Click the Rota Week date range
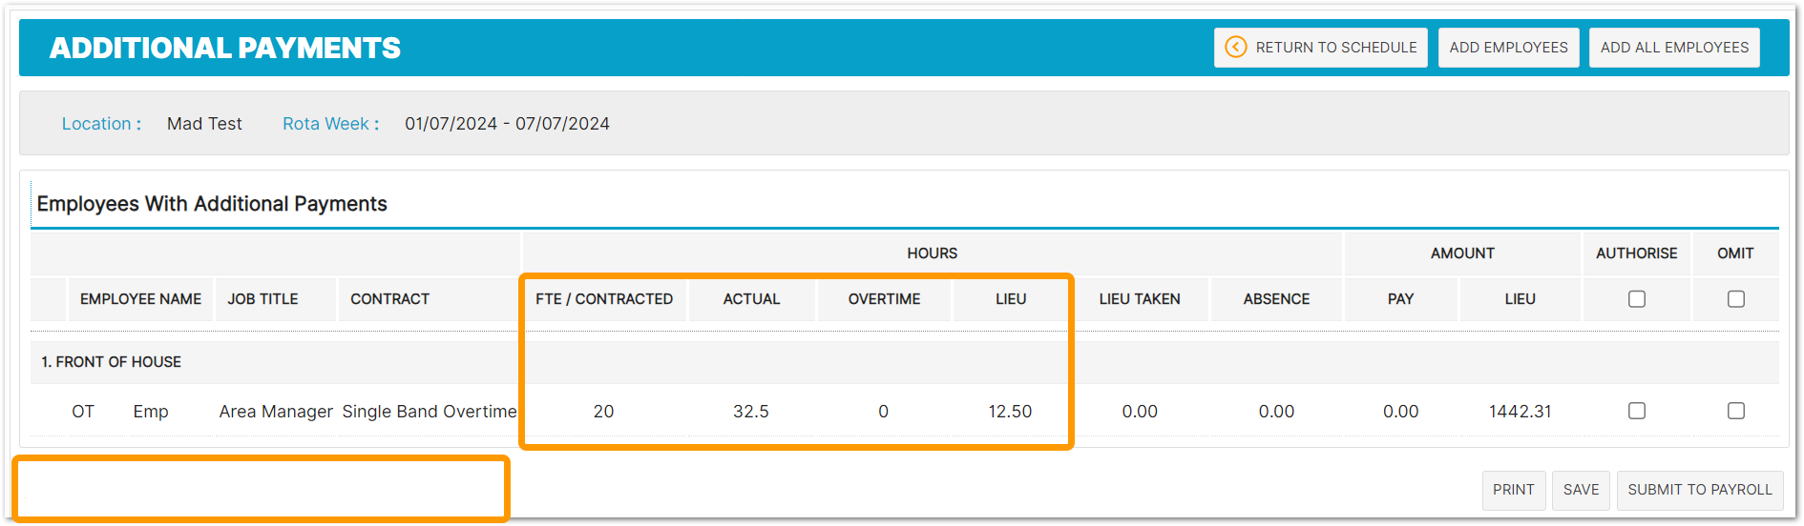 [507, 124]
